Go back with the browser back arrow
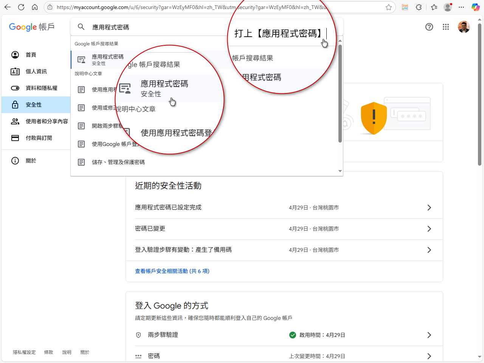 pyautogui.click(x=8, y=7)
